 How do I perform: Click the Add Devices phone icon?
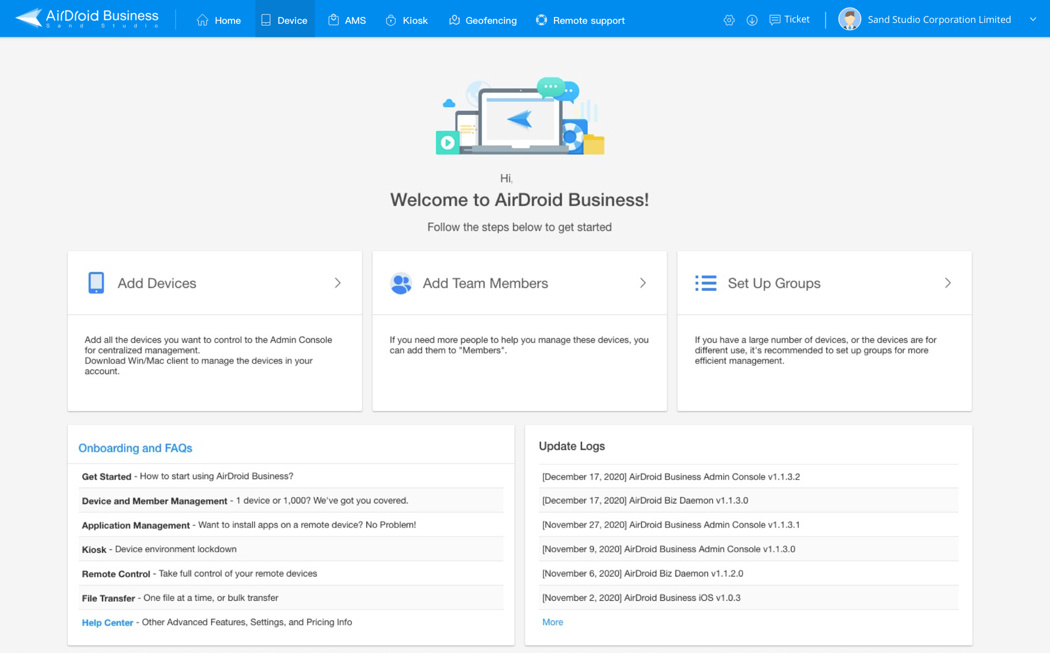point(96,283)
